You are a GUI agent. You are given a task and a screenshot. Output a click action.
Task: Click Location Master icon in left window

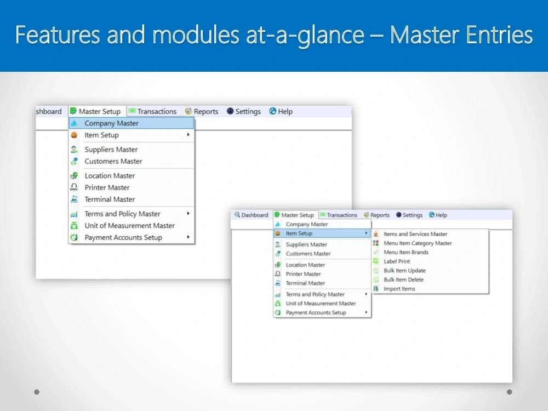pos(74,176)
